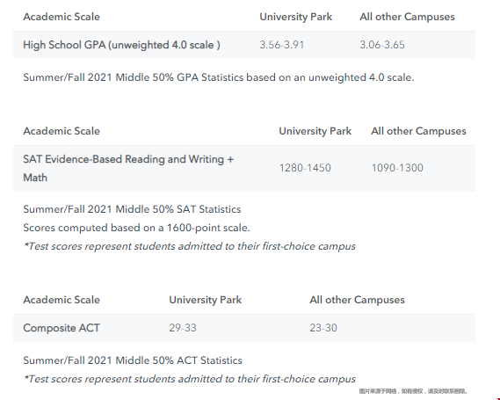
Task: Select the 3.56-3.91 GPA value
Action: [281, 45]
